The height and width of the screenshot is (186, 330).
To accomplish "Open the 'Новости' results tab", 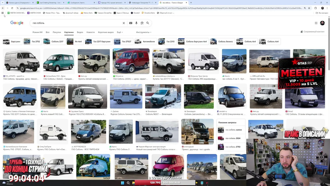I will point(90,32).
